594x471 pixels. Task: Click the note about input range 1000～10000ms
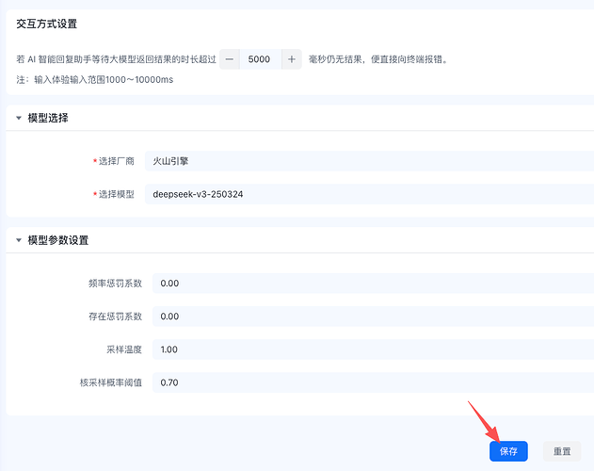coord(94,79)
